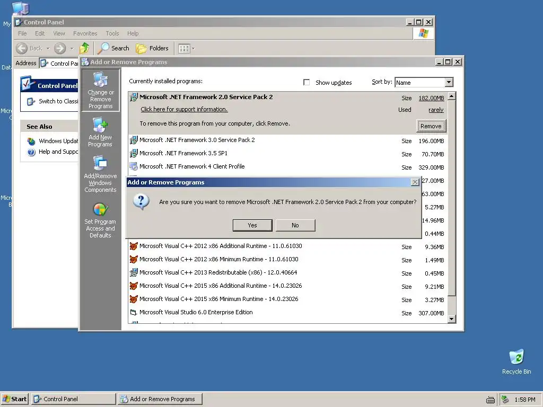The width and height of the screenshot is (543, 407).
Task: Click Search in Control Panel toolbar
Action: pos(113,48)
